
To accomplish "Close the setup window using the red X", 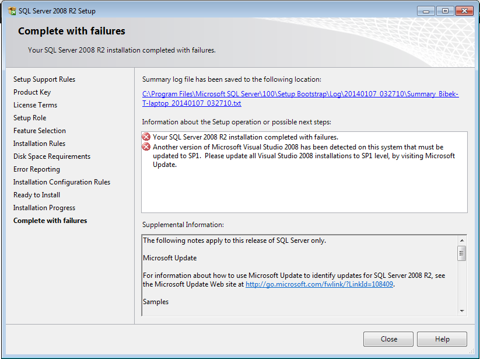I will (464, 11).
